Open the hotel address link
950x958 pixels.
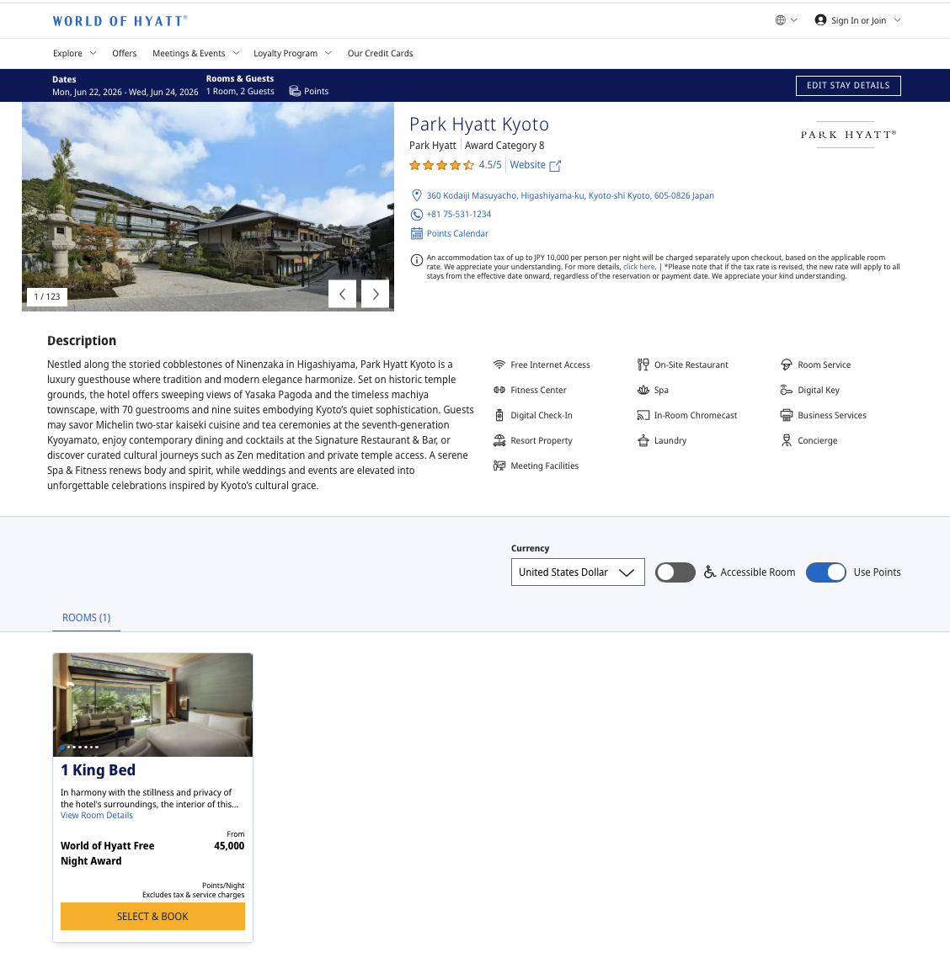tap(570, 195)
